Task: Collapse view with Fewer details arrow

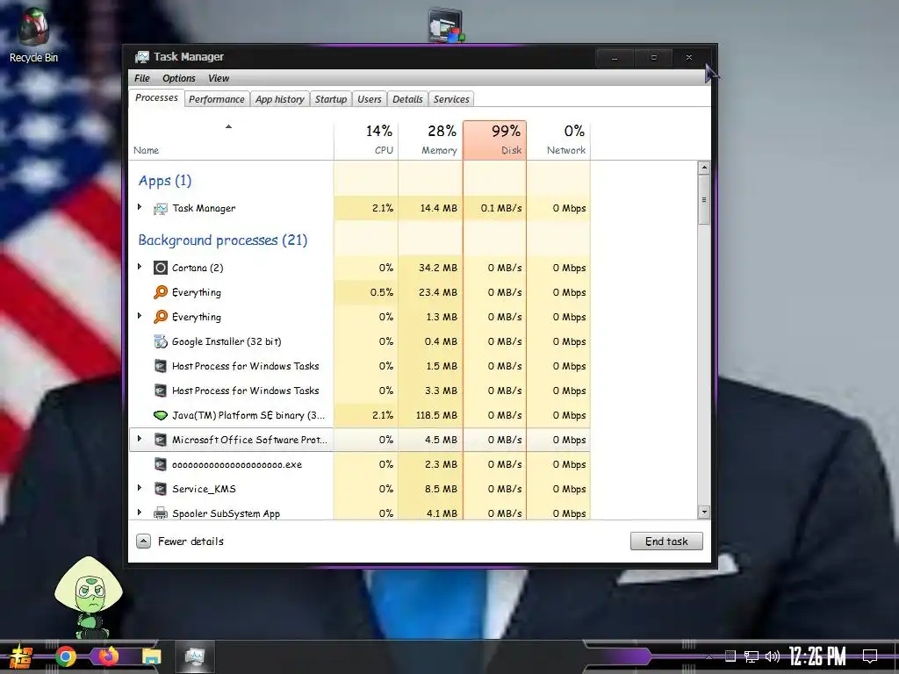Action: pyautogui.click(x=143, y=541)
